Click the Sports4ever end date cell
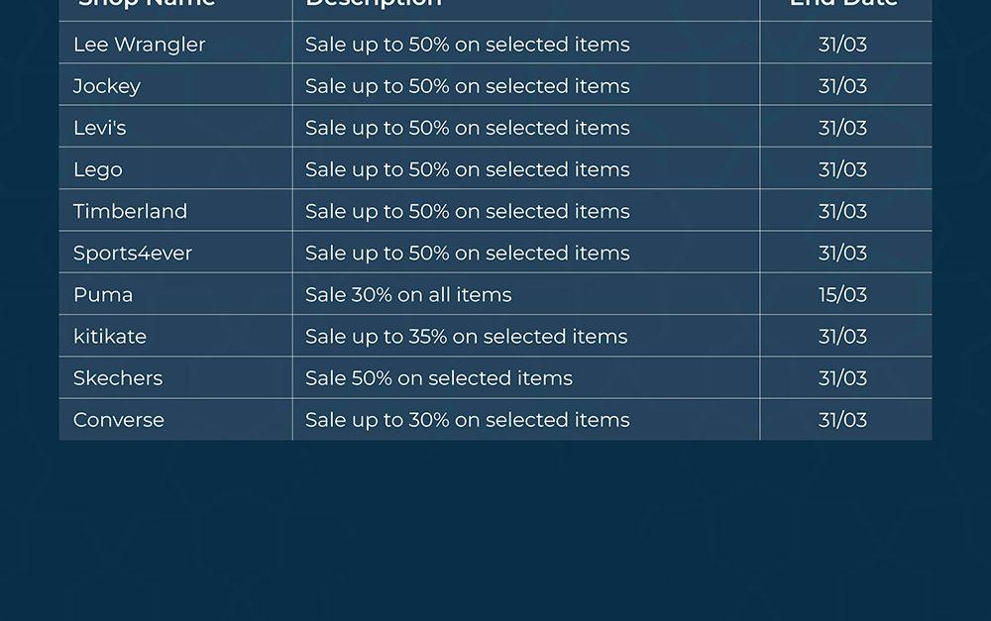 (x=842, y=253)
